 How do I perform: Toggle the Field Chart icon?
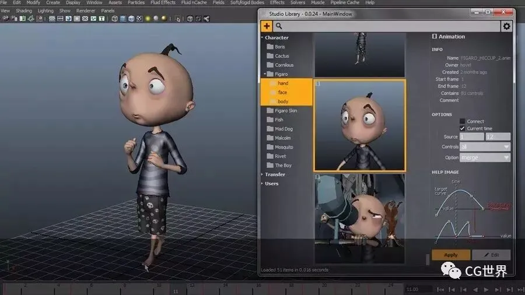point(85,19)
